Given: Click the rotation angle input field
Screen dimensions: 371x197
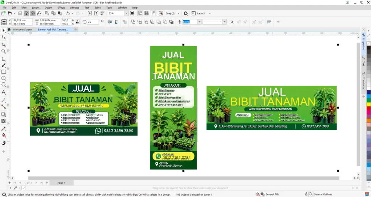Looking at the screenshot, I should tap(93, 22).
